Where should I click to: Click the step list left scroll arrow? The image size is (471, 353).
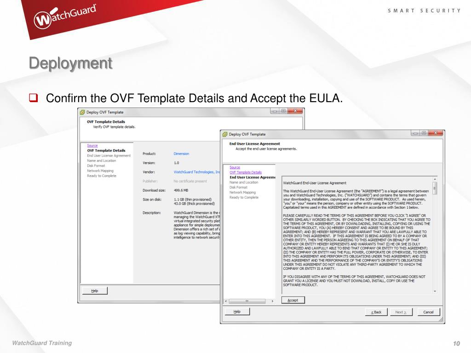click(x=226, y=301)
